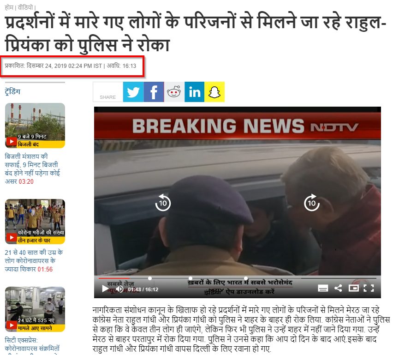Open कोरोना मरीजो की संख्या video thumbnail
The image size is (399, 355).
tap(35, 222)
